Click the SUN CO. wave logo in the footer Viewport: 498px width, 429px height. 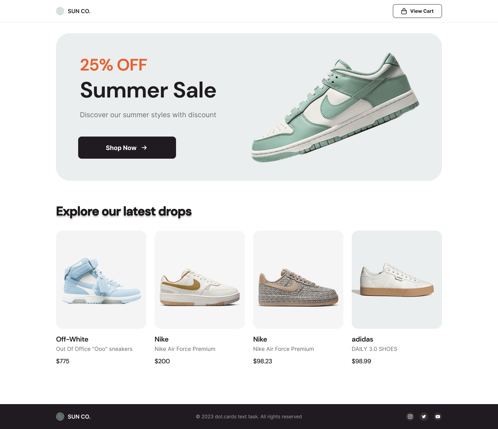pos(60,417)
